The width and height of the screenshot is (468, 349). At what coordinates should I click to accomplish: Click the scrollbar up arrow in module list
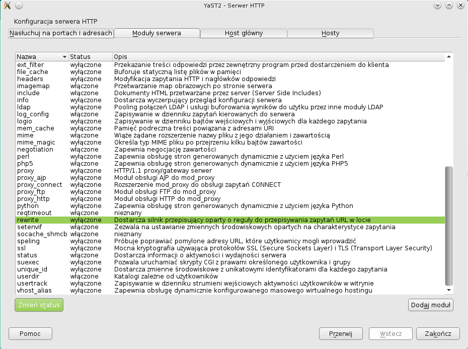449,57
